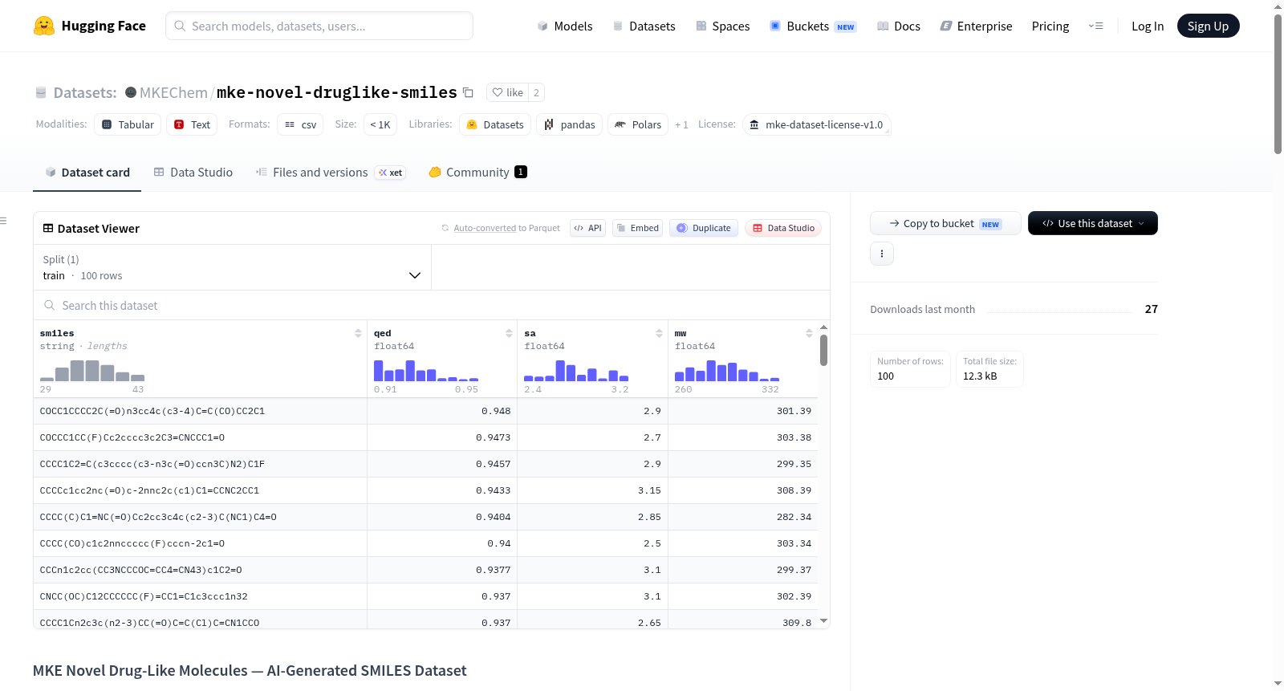Select the Datasets library tag
The image size is (1284, 691).
coord(495,124)
